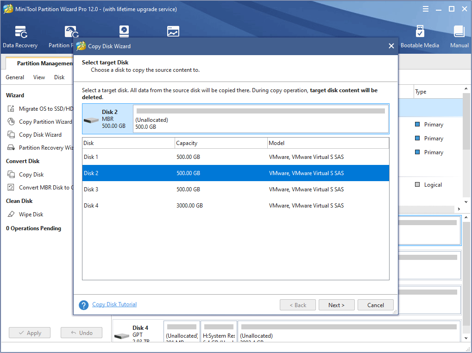Screen dimensions: 472x353
Task: Sort by the Model column header
Action: click(328, 143)
